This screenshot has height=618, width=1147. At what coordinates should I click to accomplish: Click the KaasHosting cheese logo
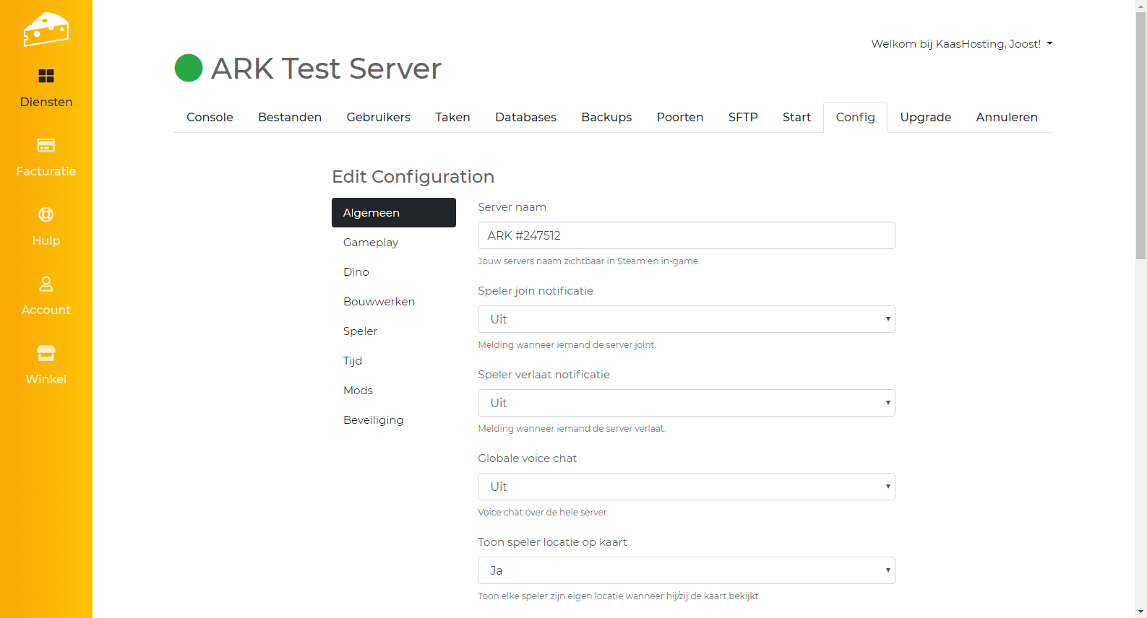coord(46,30)
